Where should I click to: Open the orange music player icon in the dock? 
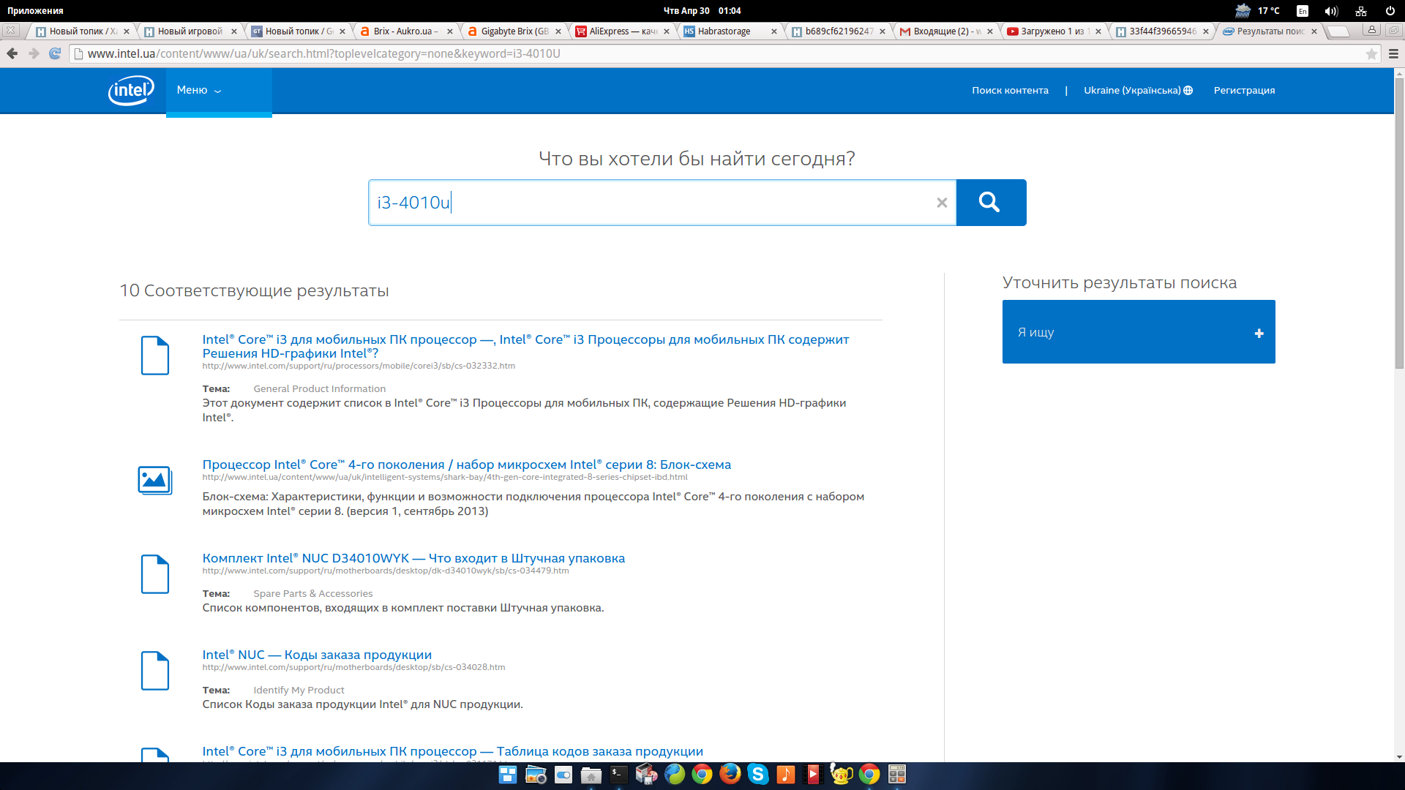click(x=786, y=774)
